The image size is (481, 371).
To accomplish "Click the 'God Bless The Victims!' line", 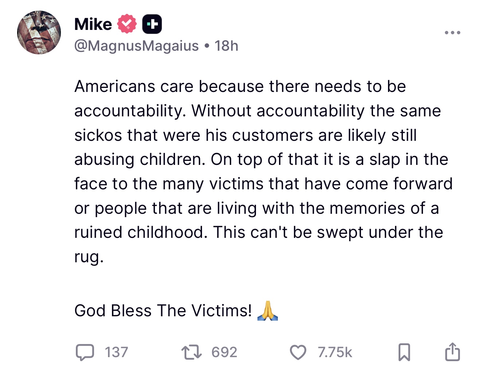I will (163, 311).
